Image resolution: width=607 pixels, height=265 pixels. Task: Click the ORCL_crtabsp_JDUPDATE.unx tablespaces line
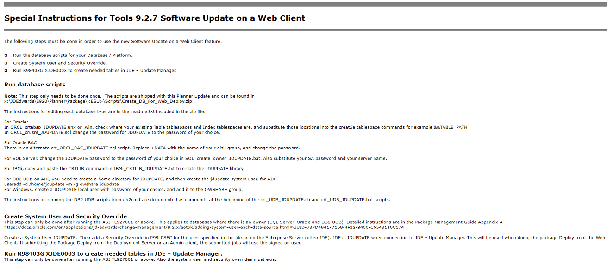[236, 127]
